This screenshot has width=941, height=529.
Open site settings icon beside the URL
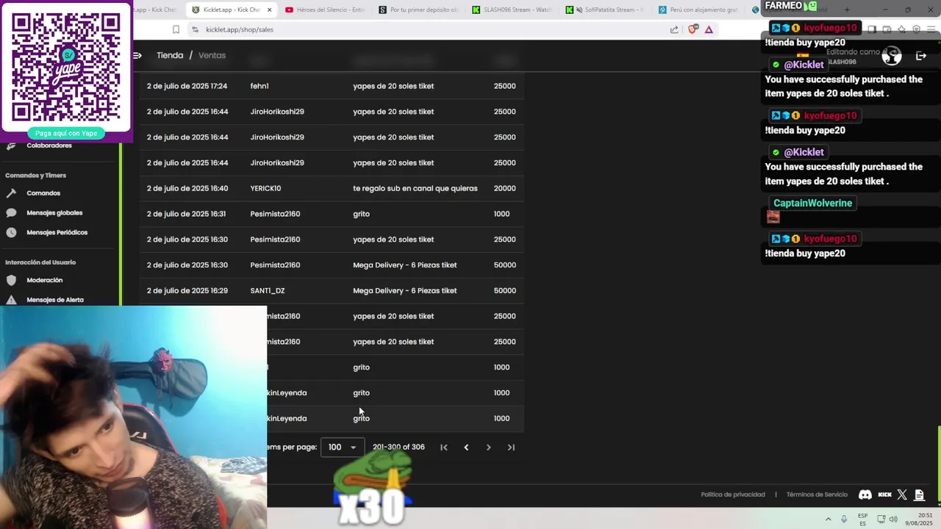click(x=195, y=29)
